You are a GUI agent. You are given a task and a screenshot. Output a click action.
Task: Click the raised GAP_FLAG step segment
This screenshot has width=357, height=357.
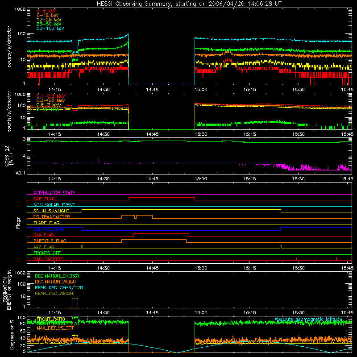162,198
